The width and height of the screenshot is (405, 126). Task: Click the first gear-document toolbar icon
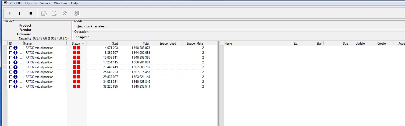[x=44, y=13]
